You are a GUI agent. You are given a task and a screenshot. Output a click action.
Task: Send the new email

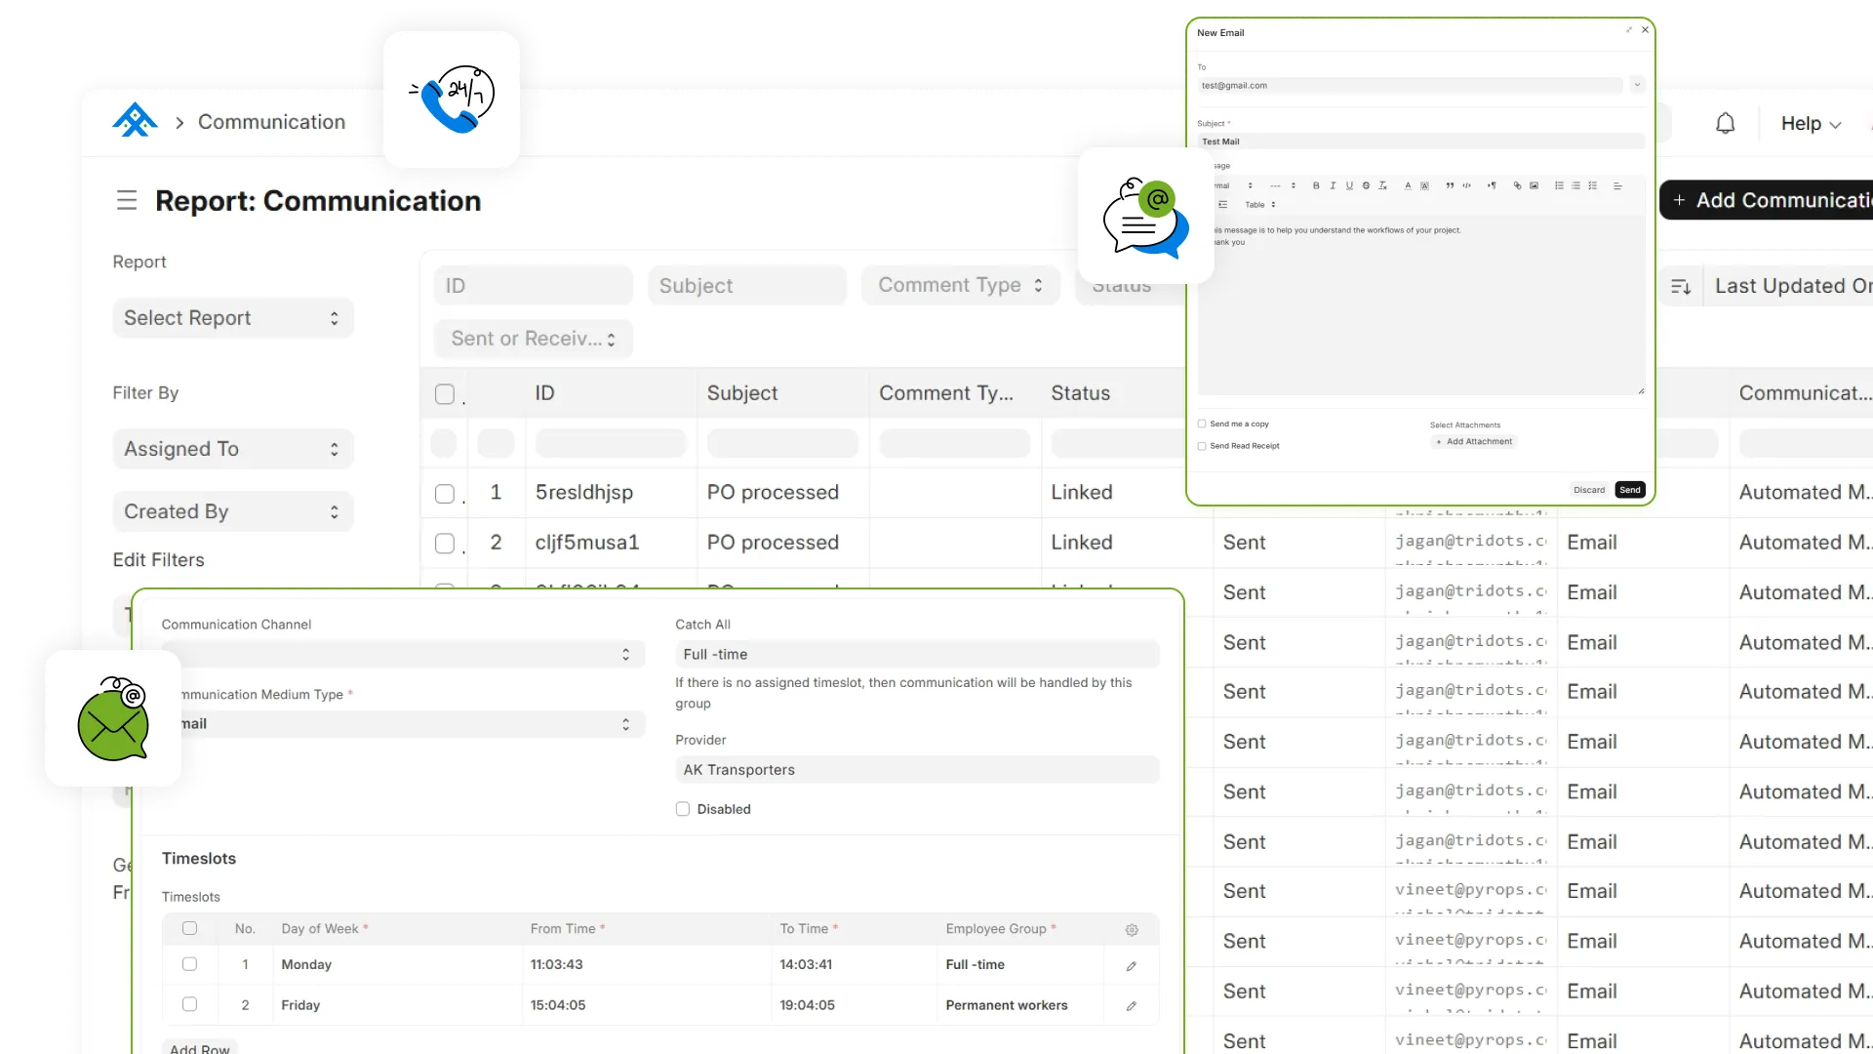[x=1629, y=490]
